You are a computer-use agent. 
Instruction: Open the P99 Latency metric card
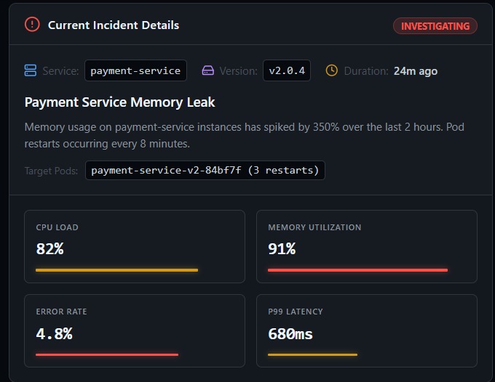pyautogui.click(x=367, y=330)
